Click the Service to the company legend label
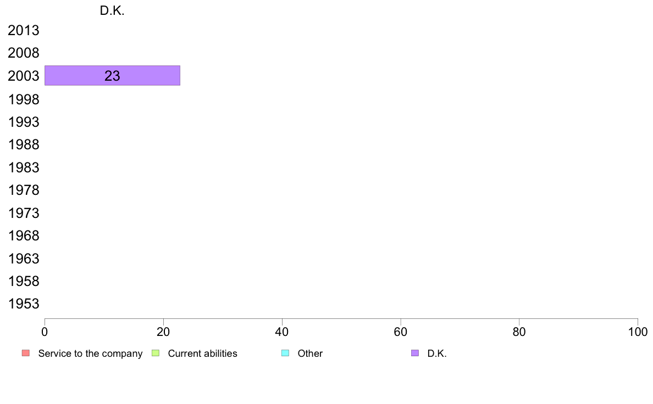The height and width of the screenshot is (404, 653). (90, 353)
